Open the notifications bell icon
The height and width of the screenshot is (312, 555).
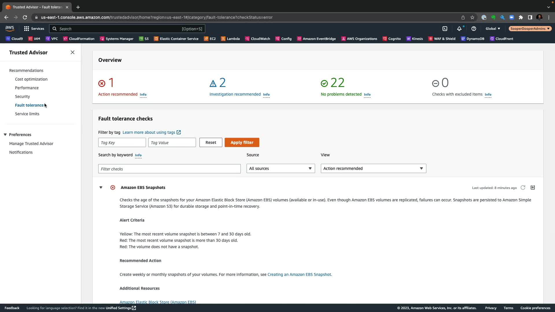point(459,29)
